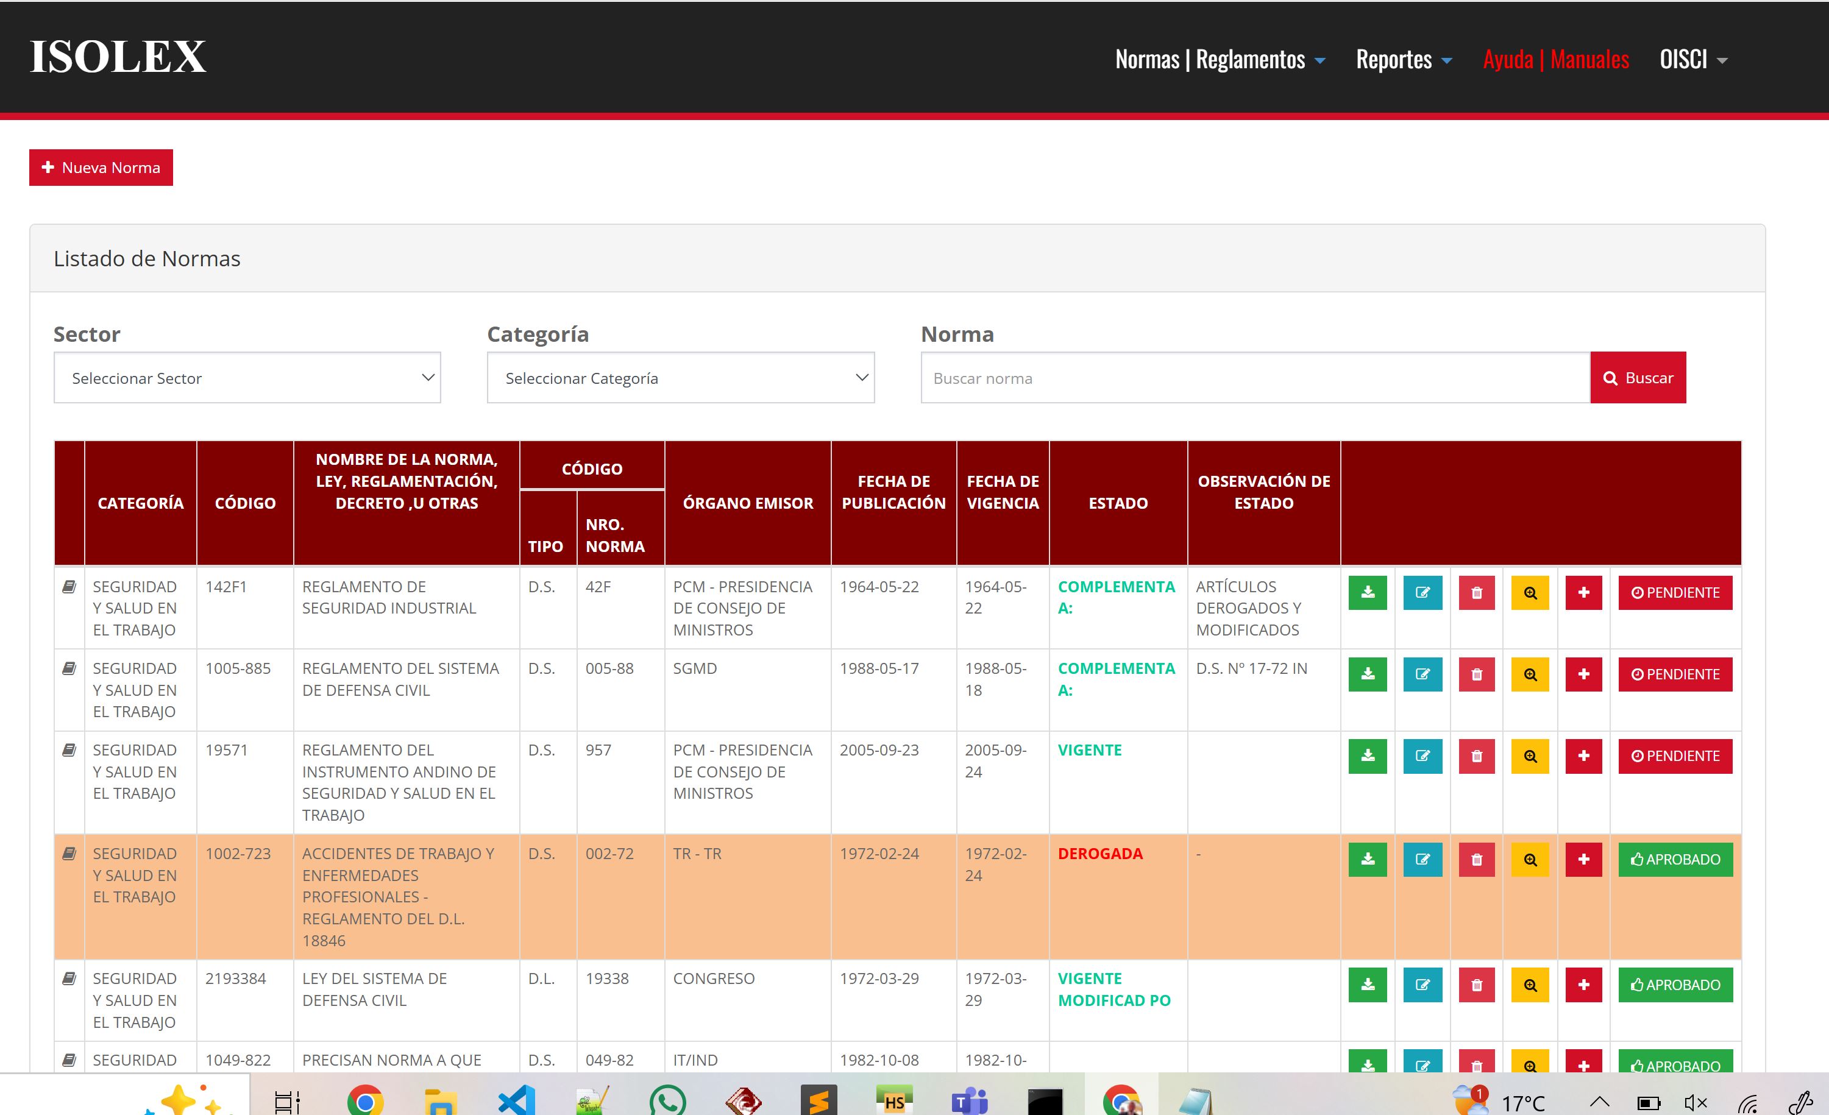The width and height of the screenshot is (1829, 1115).
Task: Click the plus icon on LEY DEL SISTEMA DE DEFENSA CIVIL row
Action: coord(1583,985)
